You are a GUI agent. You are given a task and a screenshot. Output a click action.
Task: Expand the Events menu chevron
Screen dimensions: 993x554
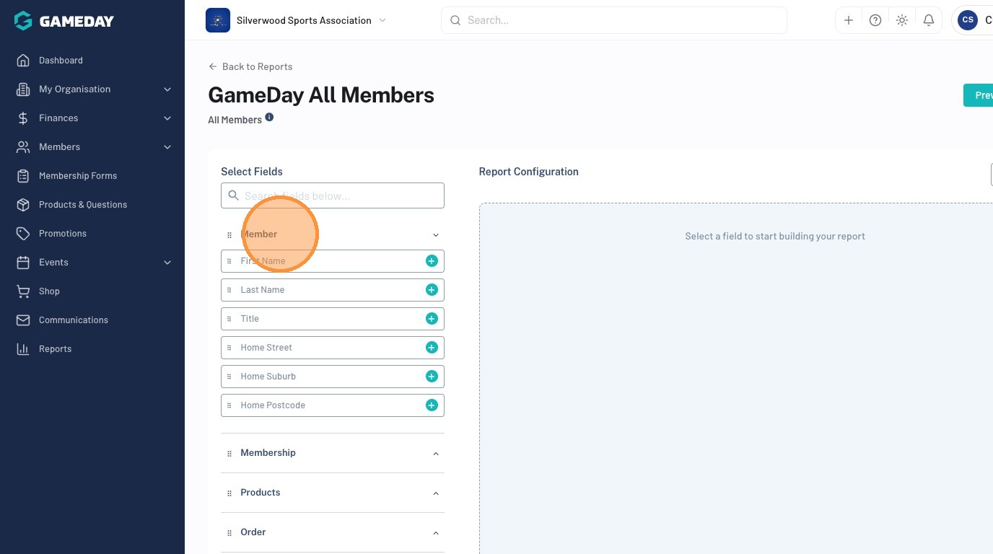pyautogui.click(x=167, y=263)
